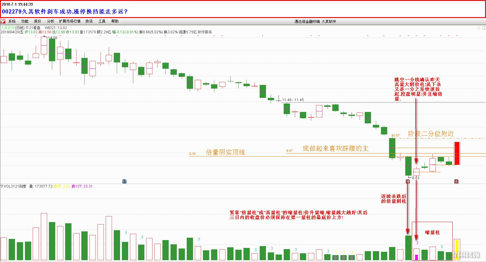Click the 增 event marker icon

pos(408,181)
